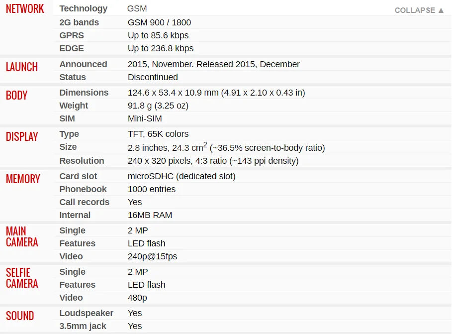Open the Loudspeaker label under SOUND
The height and width of the screenshot is (334, 452).
click(86, 313)
